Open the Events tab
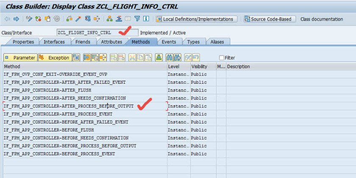Image resolution: width=356 pixels, height=178 pixels. (x=169, y=42)
